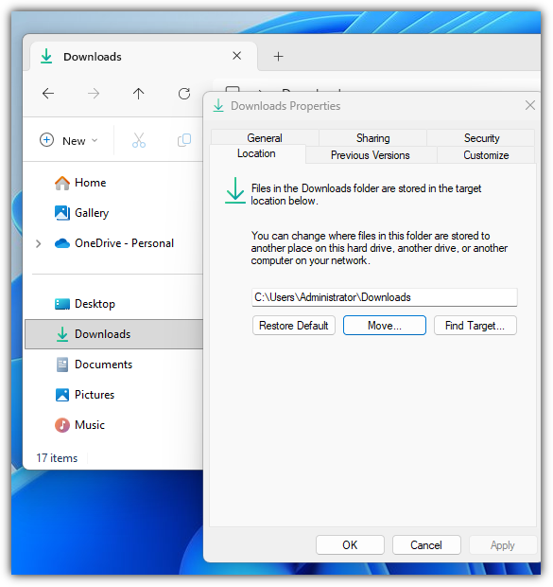Go back in File Explorer
553x587 pixels.
tap(48, 93)
